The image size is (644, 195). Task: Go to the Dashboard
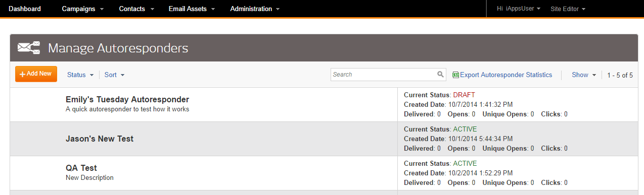25,9
